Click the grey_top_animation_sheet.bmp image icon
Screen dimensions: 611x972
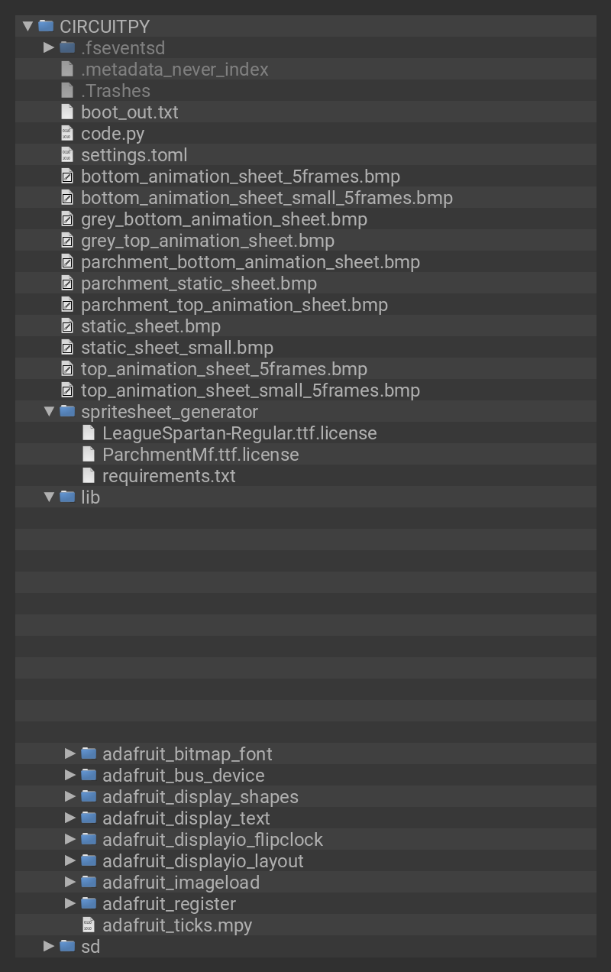67,241
